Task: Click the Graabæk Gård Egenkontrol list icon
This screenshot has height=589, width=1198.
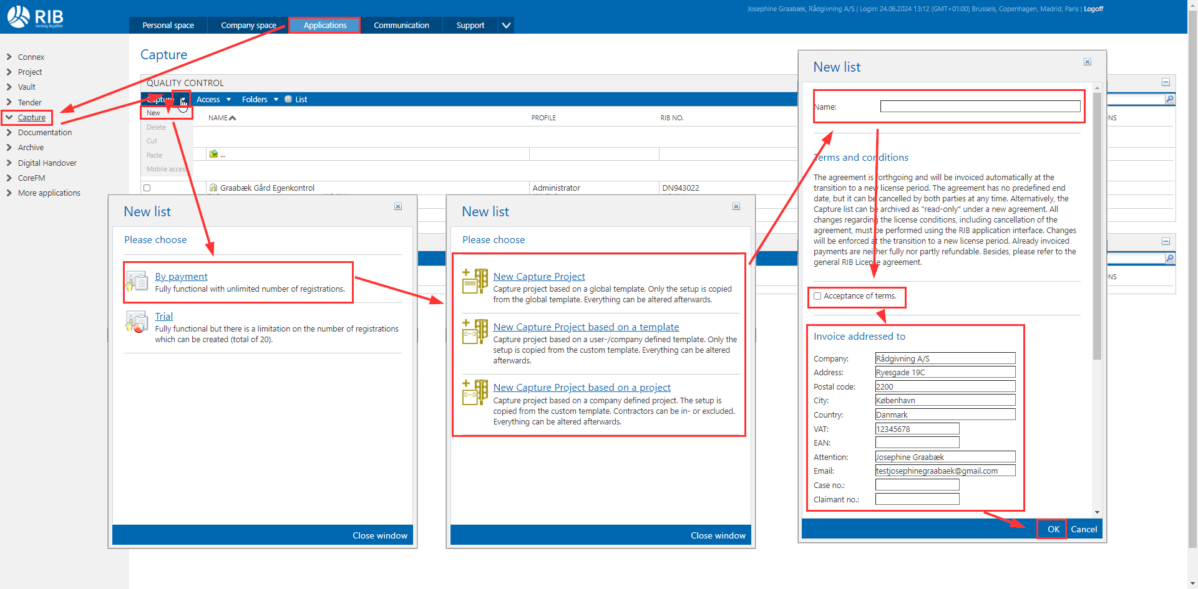Action: [213, 188]
